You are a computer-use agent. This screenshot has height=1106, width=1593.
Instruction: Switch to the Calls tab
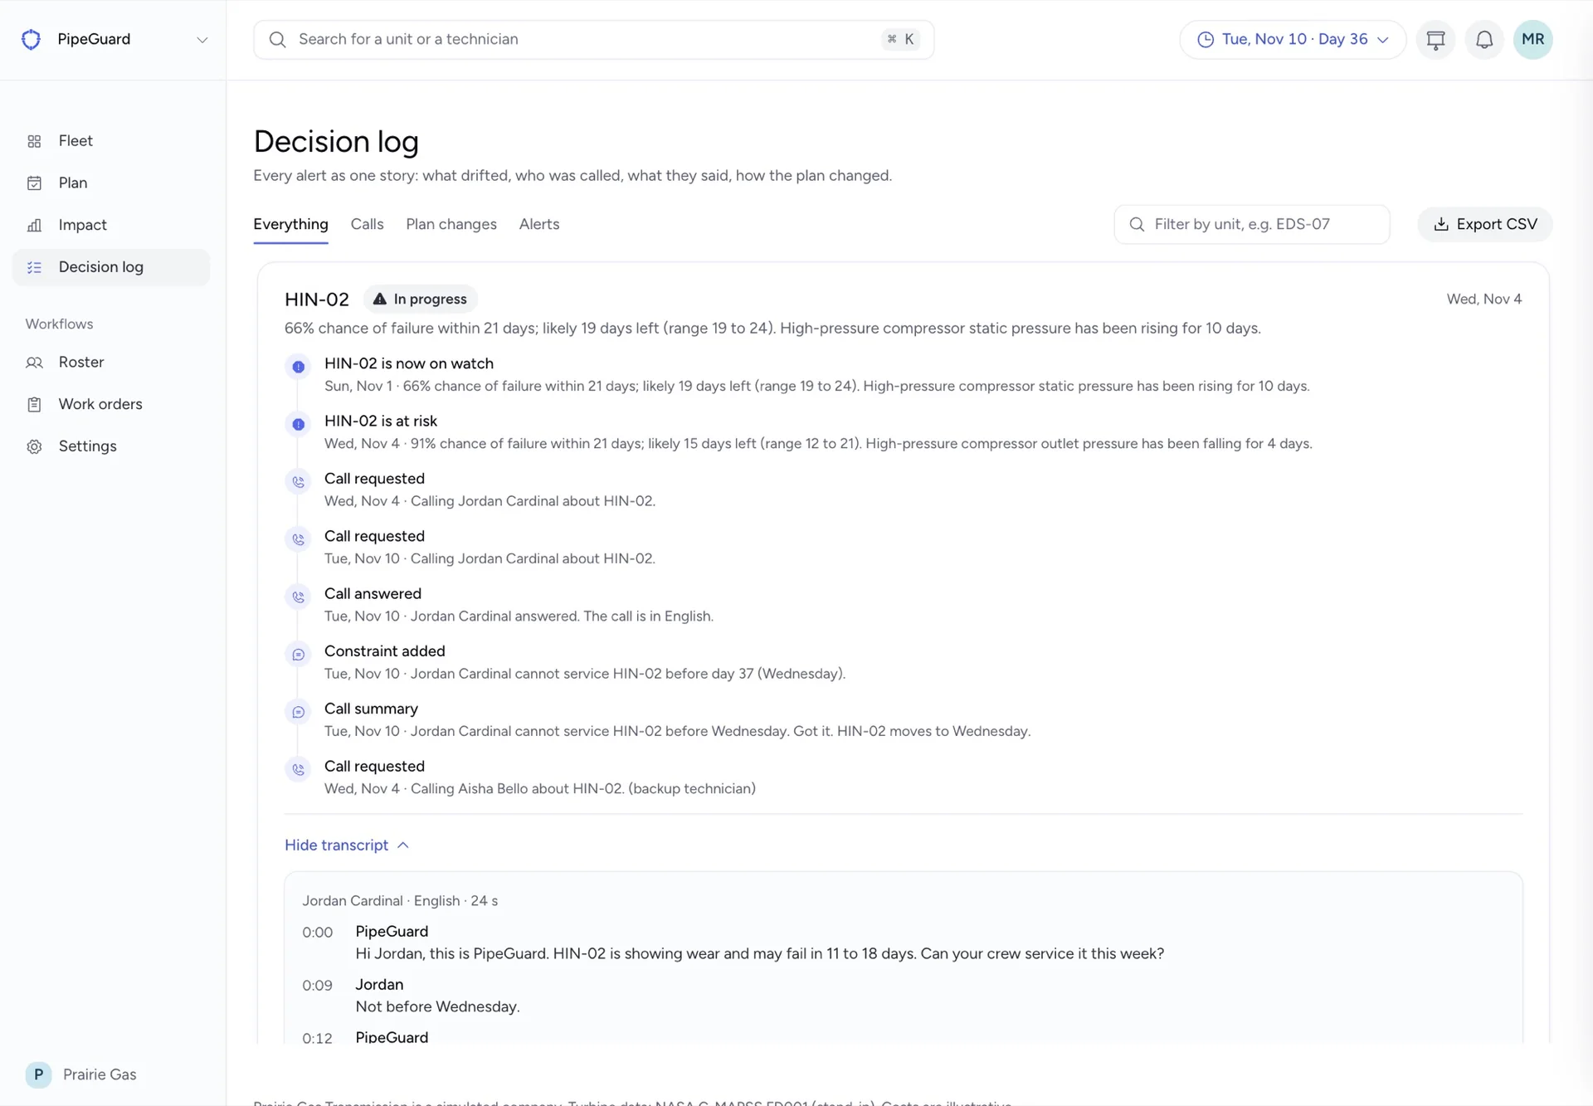click(x=367, y=224)
